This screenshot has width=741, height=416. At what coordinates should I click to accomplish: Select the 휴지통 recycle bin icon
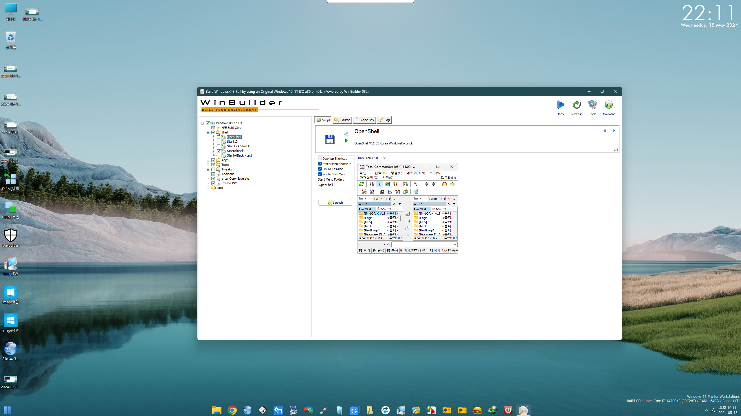click(11, 40)
